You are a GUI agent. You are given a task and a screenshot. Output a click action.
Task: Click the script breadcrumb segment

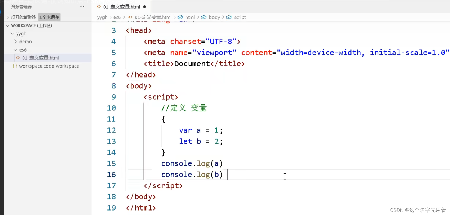[240, 17]
